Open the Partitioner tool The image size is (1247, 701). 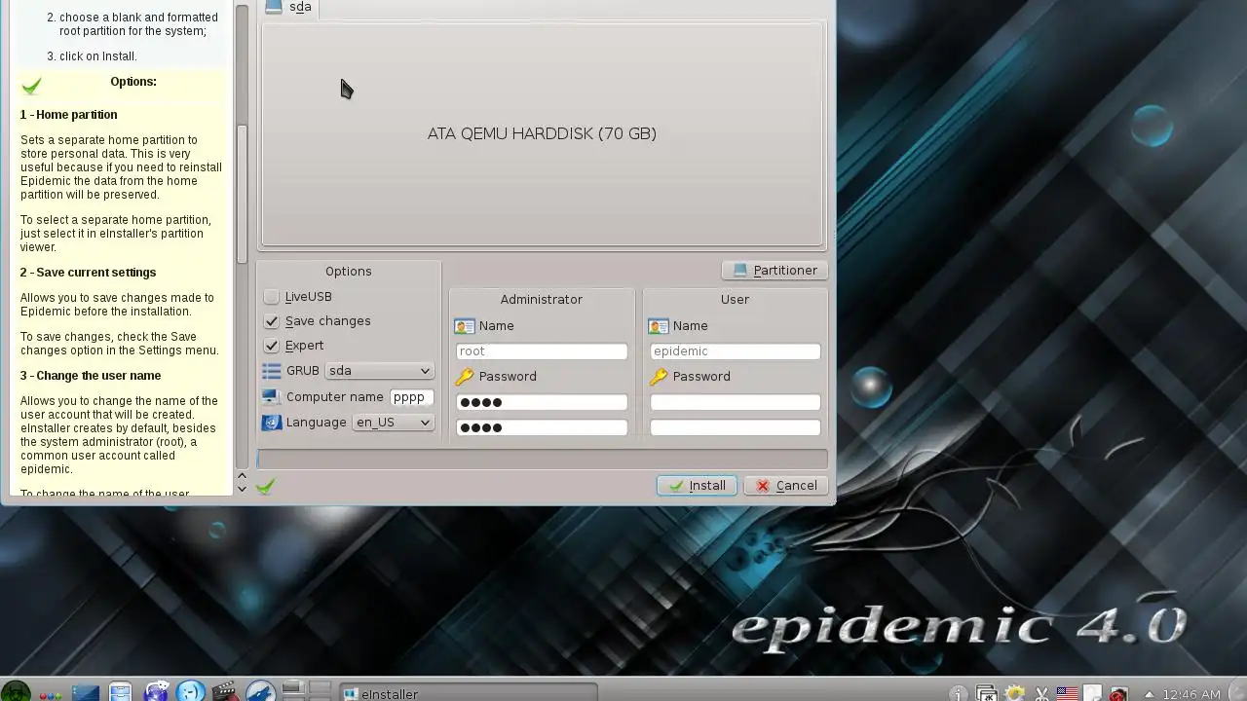point(775,270)
